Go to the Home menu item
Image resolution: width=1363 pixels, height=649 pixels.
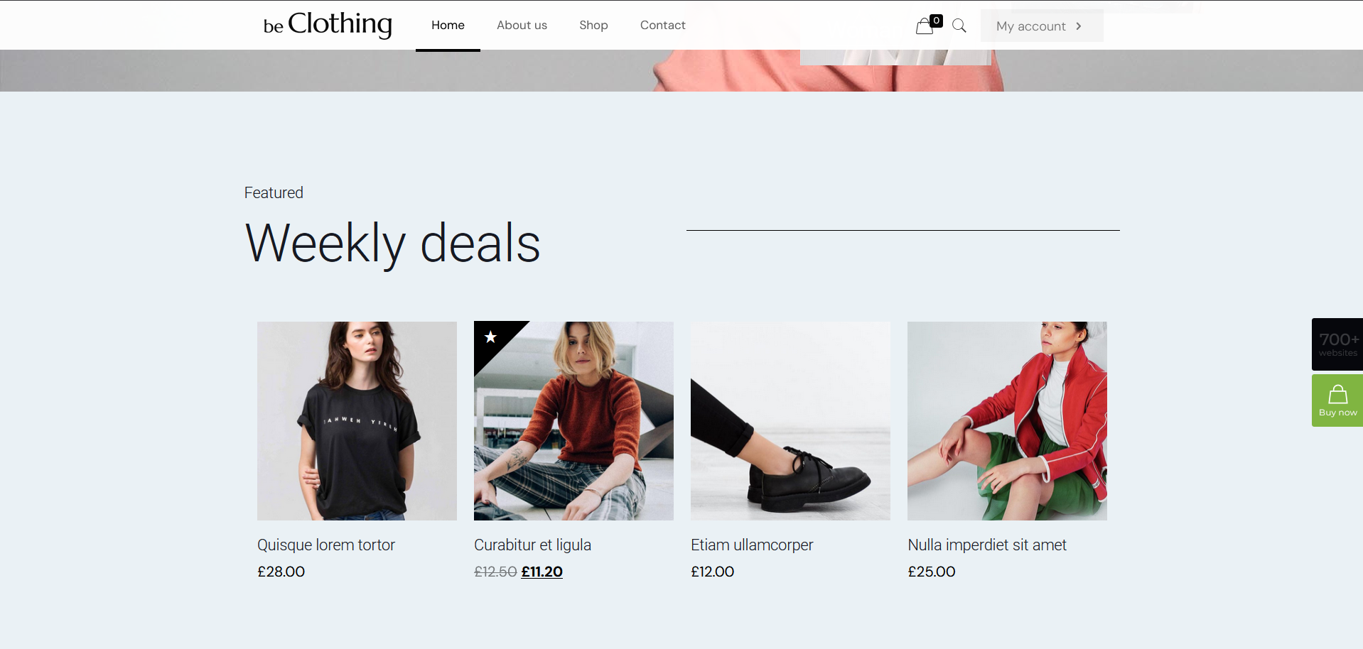tap(448, 26)
